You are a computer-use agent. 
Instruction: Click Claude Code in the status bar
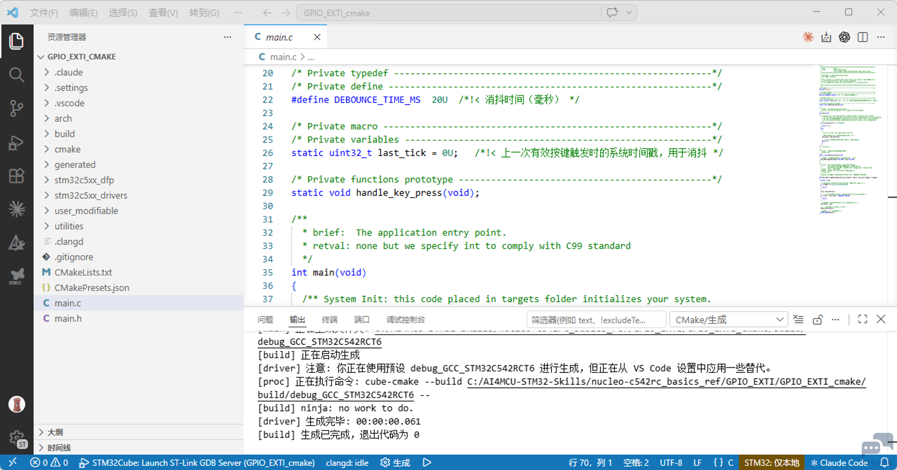pos(839,462)
